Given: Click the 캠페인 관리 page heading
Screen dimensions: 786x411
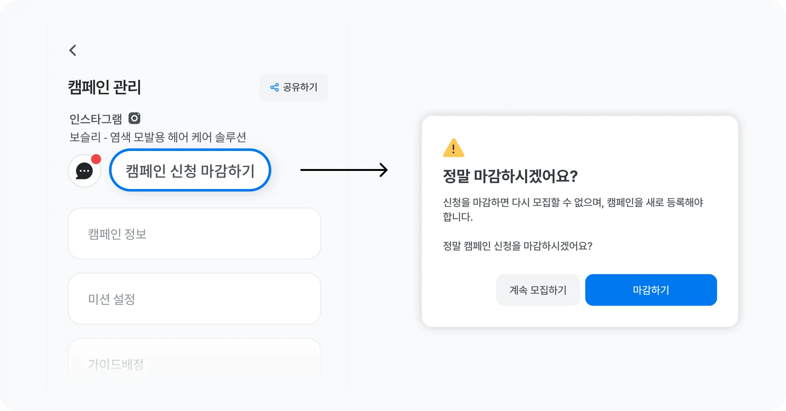Looking at the screenshot, I should point(104,87).
